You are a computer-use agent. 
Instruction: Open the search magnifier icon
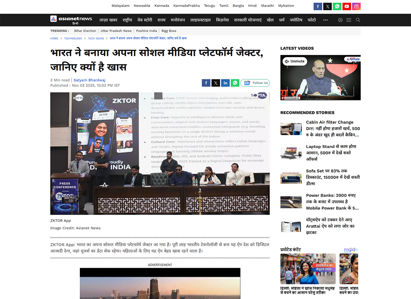(x=358, y=20)
